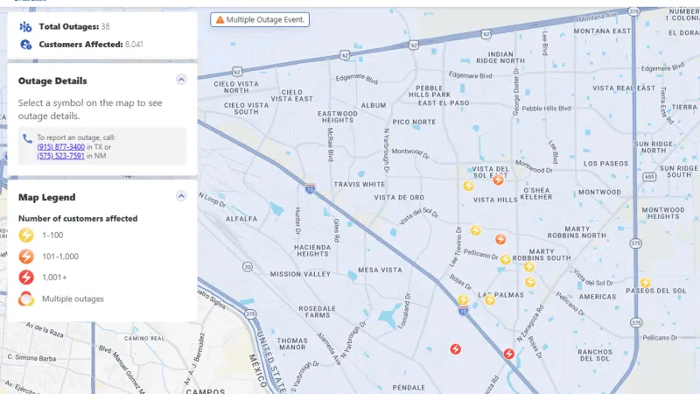The height and width of the screenshot is (394, 700).
Task: Select yellow outage marker above Las Palmas
Action: coord(530,282)
